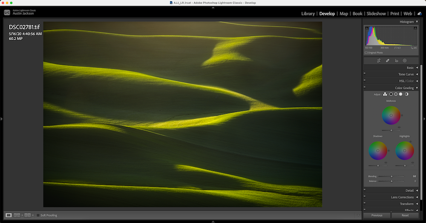Click the Shadows color wheel

[x=377, y=151]
